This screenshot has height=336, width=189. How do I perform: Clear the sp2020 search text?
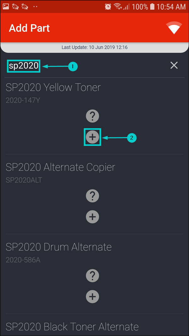tap(174, 65)
